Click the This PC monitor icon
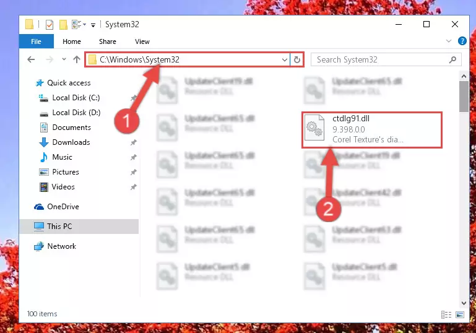Screen dimensions: 476x333 point(39,227)
